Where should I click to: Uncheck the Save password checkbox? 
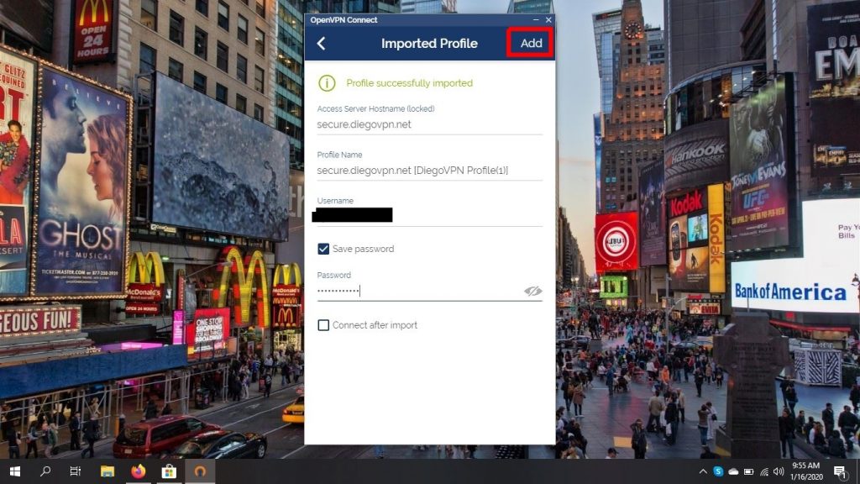tap(323, 249)
